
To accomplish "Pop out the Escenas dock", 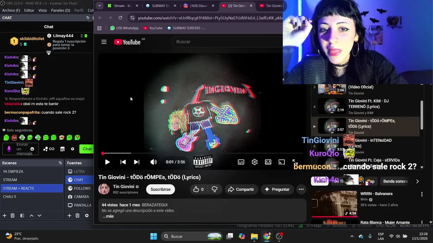I will click(60, 163).
